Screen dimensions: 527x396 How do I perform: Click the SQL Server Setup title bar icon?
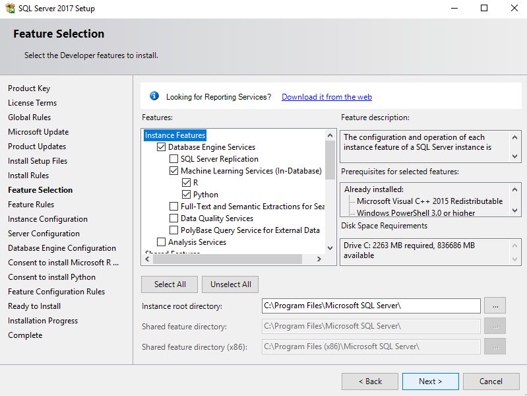coord(9,9)
